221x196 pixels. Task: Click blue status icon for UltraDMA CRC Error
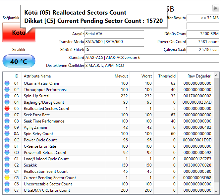(x=7, y=190)
